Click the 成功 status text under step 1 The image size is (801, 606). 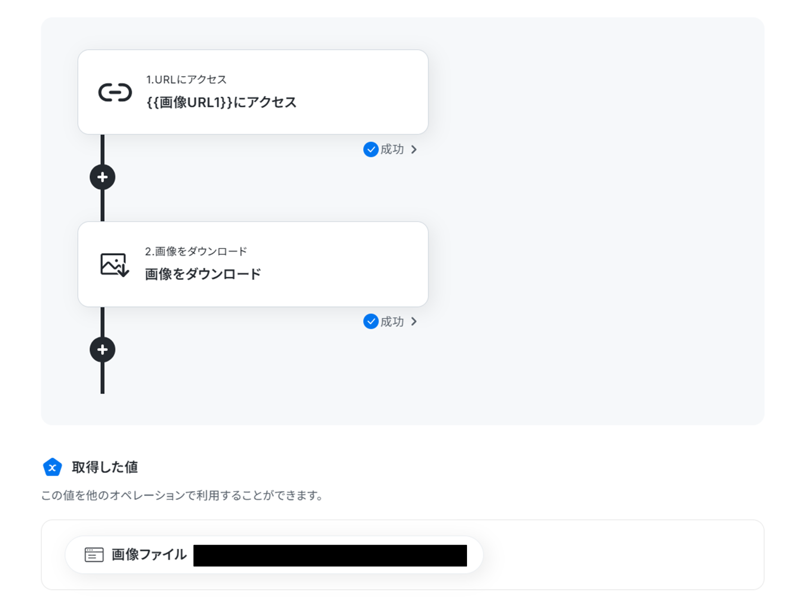392,149
